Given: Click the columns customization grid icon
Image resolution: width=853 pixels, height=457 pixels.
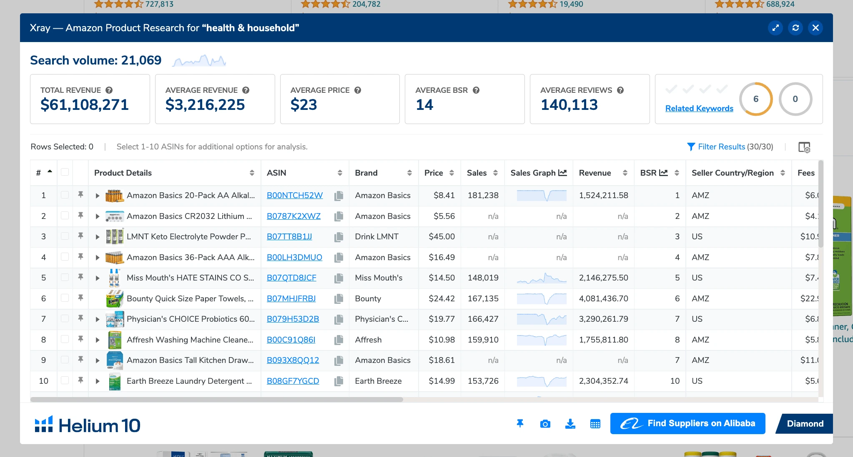Looking at the screenshot, I should 805,148.
